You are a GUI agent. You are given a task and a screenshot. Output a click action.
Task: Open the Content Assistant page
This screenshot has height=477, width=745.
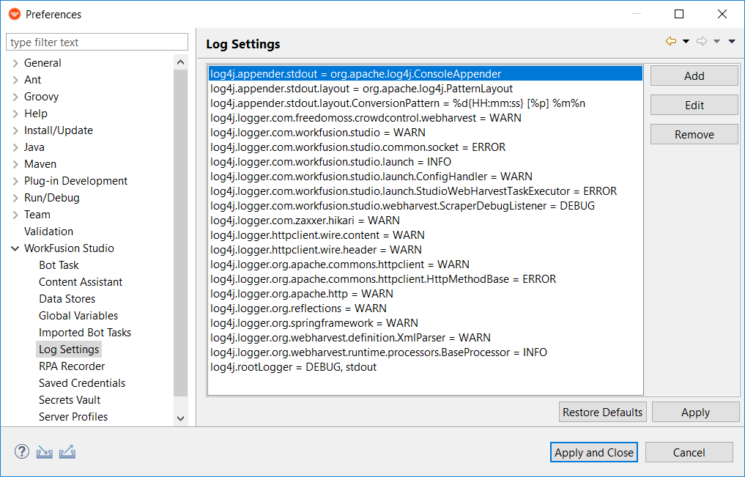coord(81,282)
